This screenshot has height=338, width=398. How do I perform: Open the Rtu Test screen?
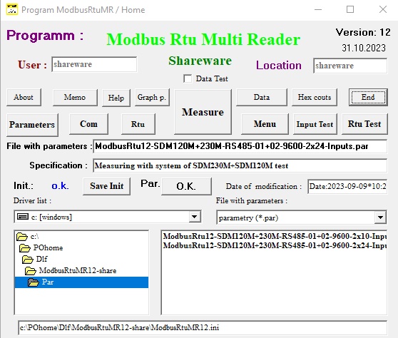pos(364,124)
